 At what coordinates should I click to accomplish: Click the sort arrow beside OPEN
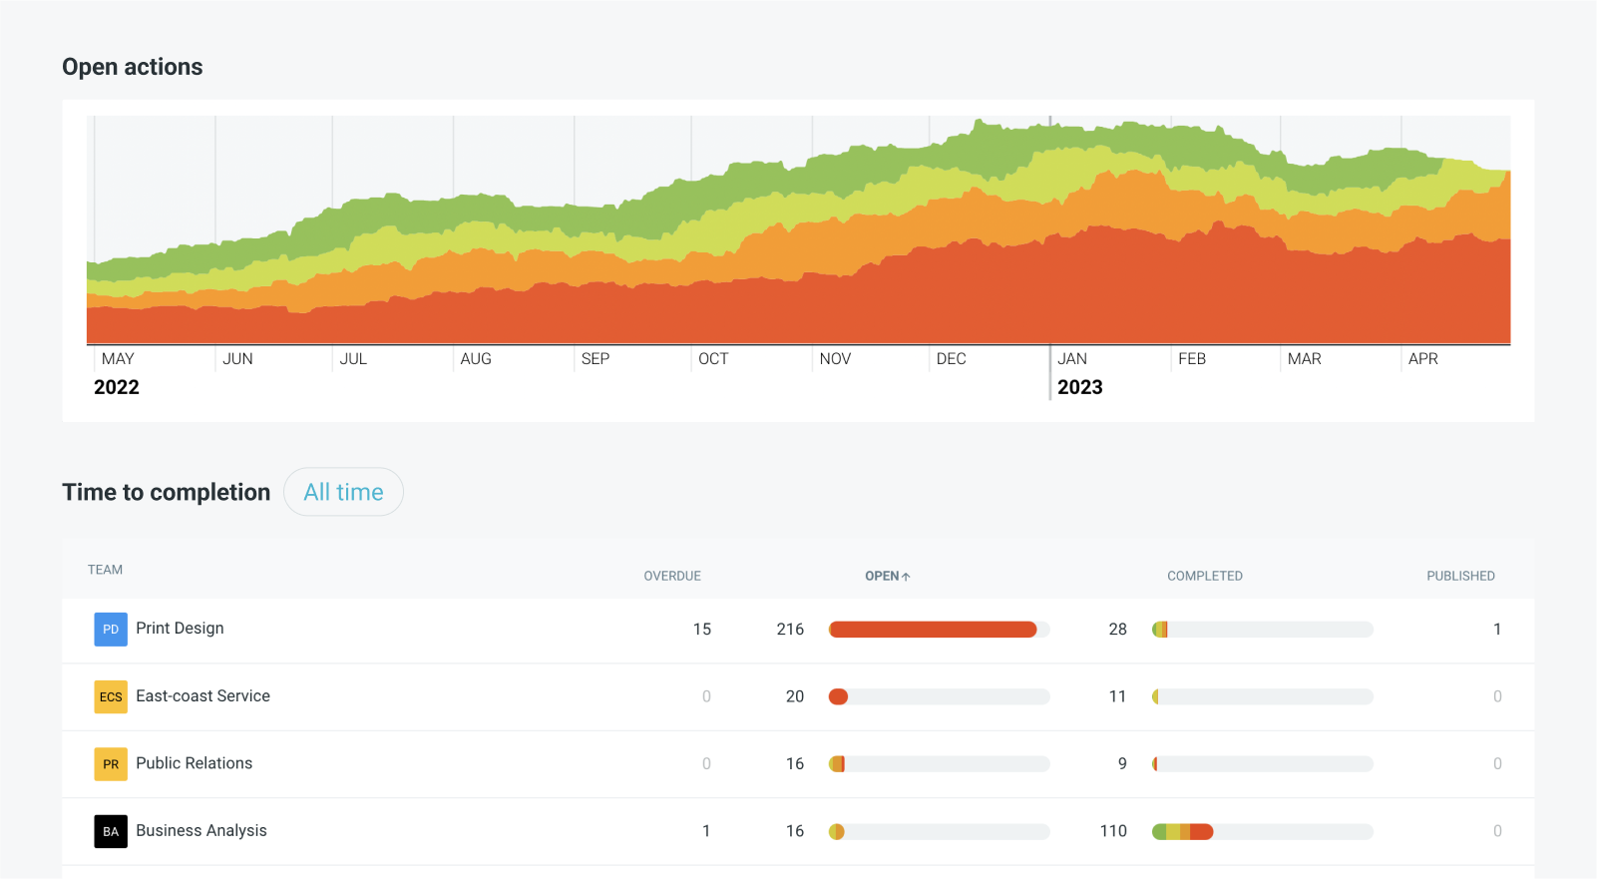click(x=906, y=577)
